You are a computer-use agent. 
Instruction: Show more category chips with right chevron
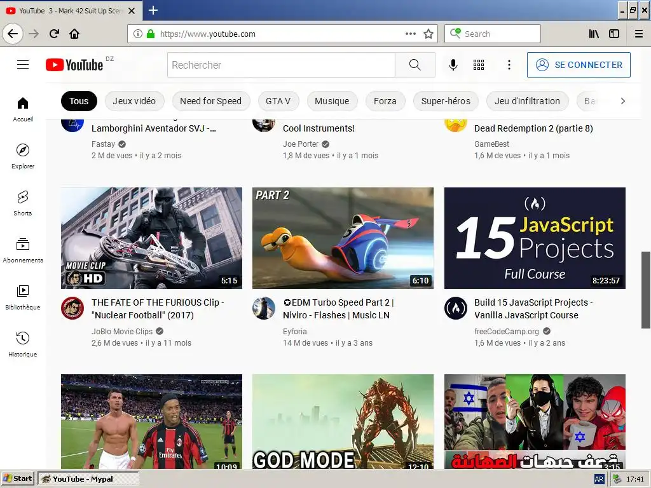coord(622,101)
